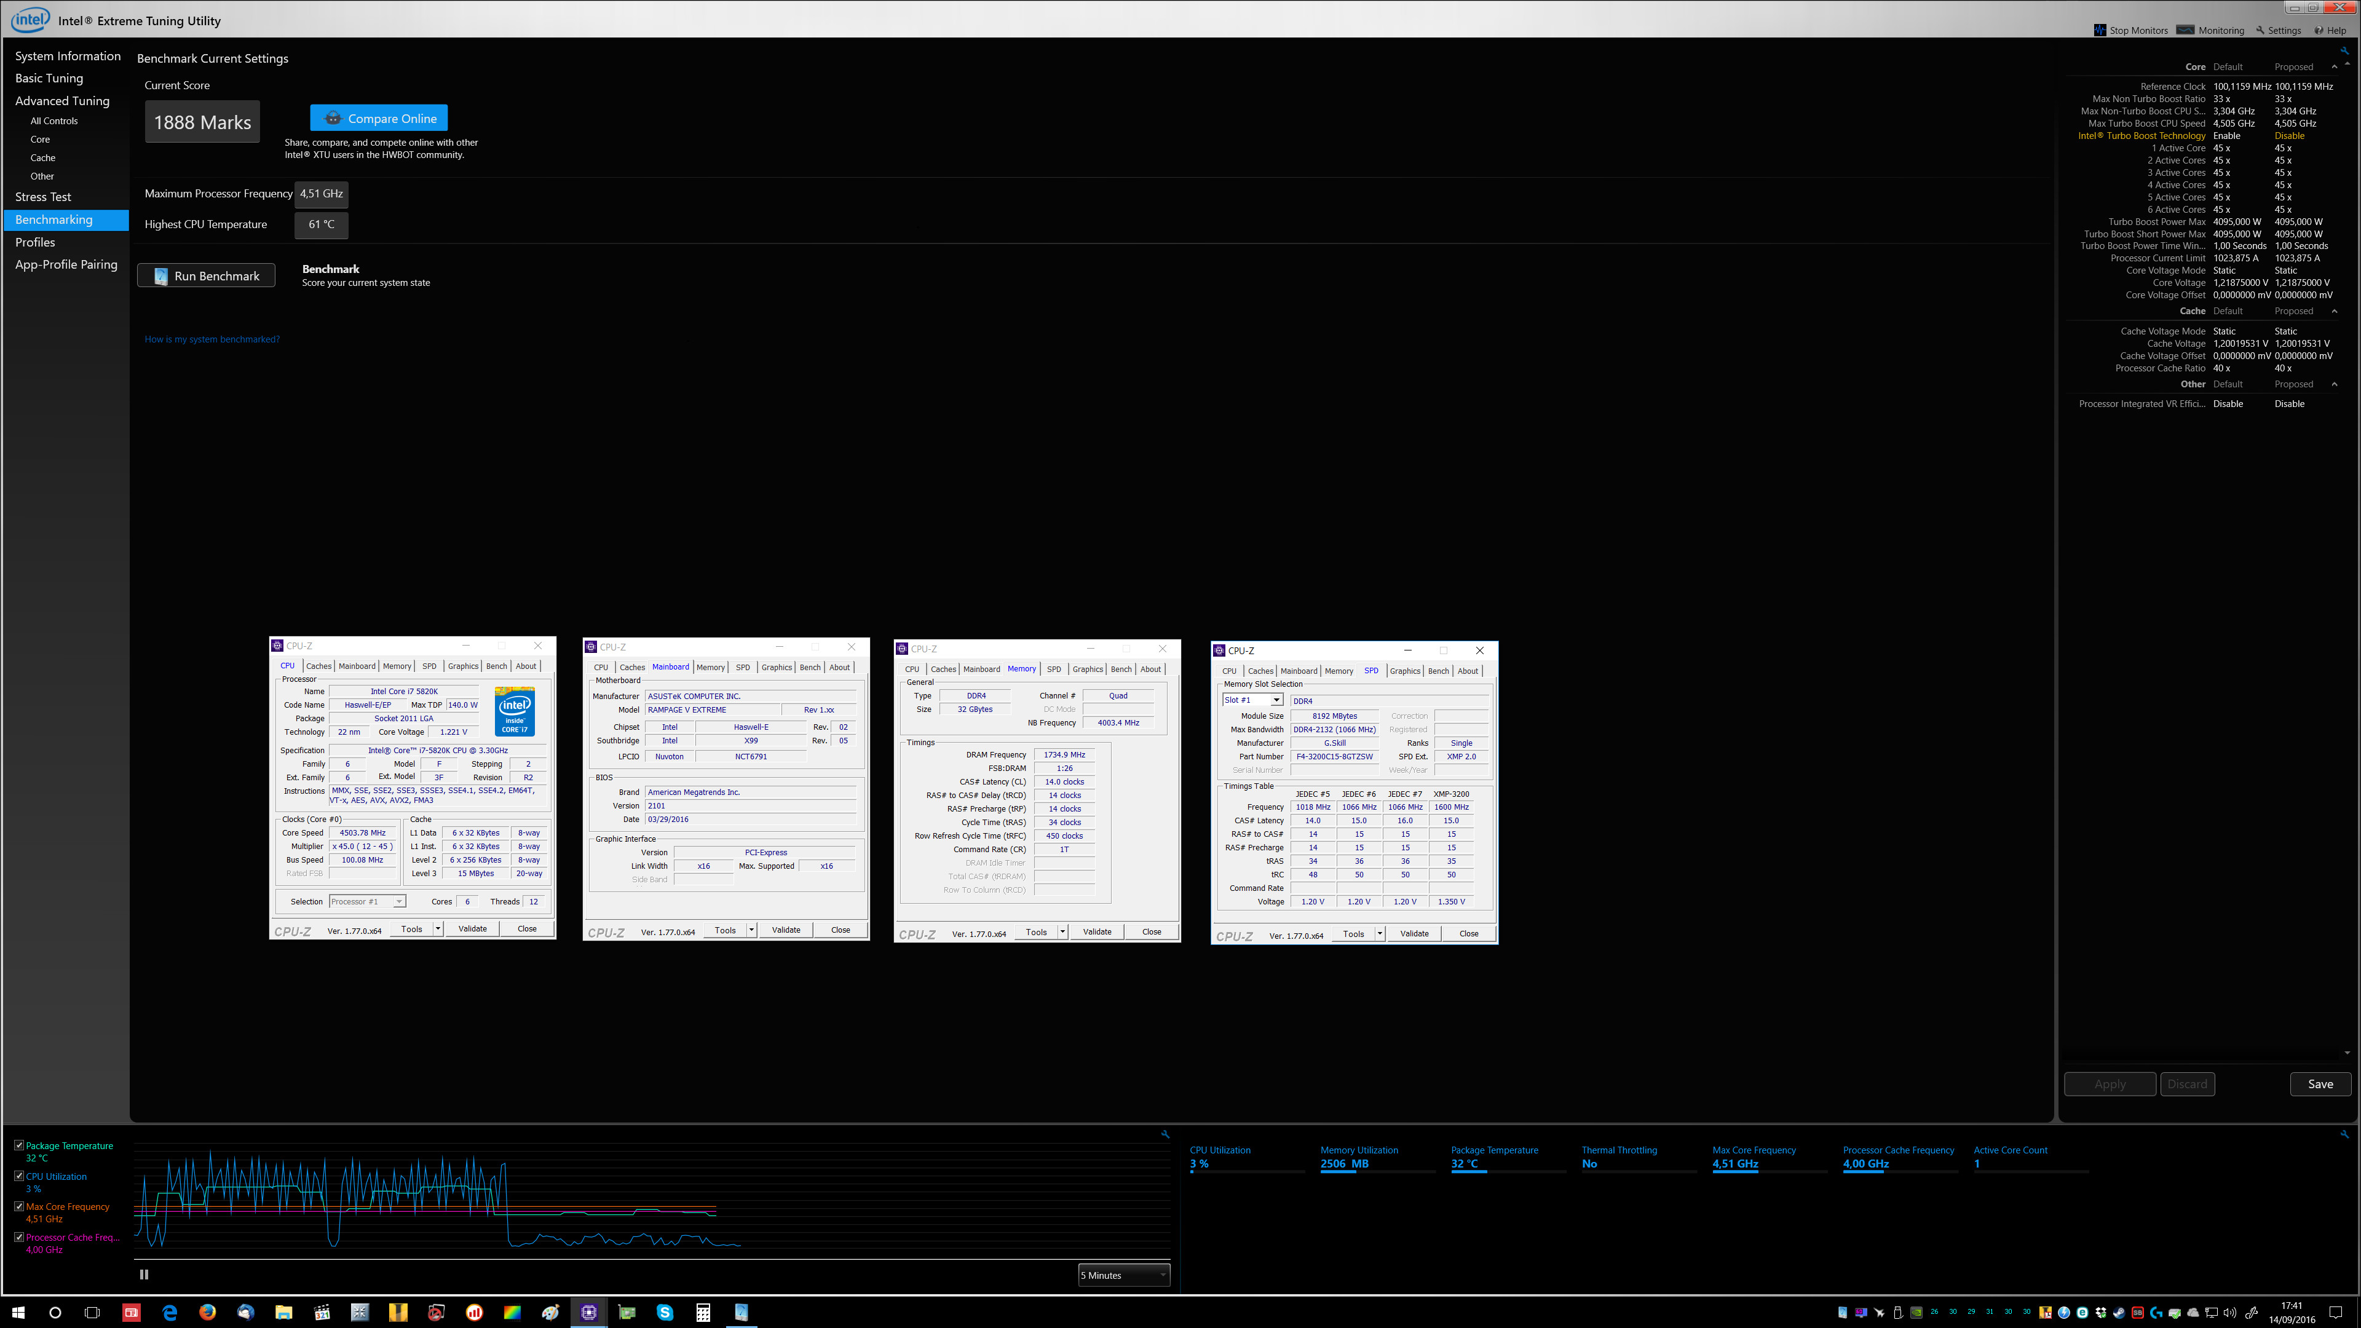Open Skype from the taskbar
2361x1328 pixels.
point(665,1313)
